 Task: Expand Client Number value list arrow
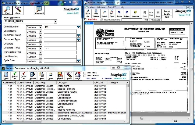[79, 27]
